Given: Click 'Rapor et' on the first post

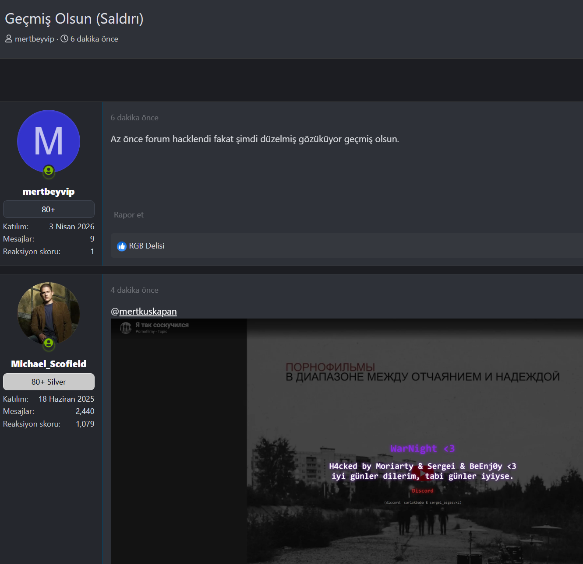Looking at the screenshot, I should (129, 215).
